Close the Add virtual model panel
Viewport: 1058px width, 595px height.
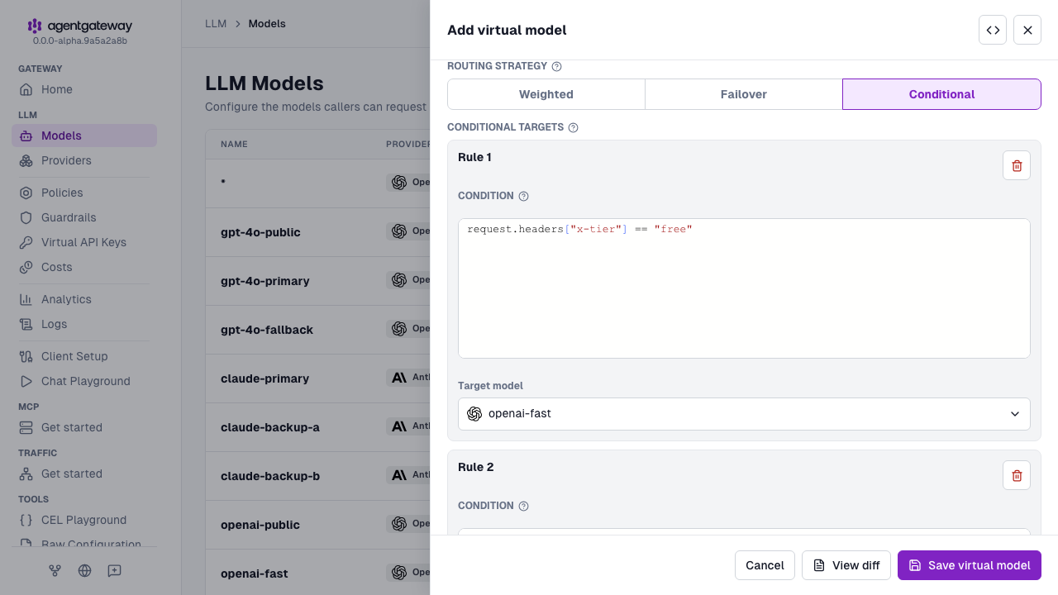[x=1027, y=30]
